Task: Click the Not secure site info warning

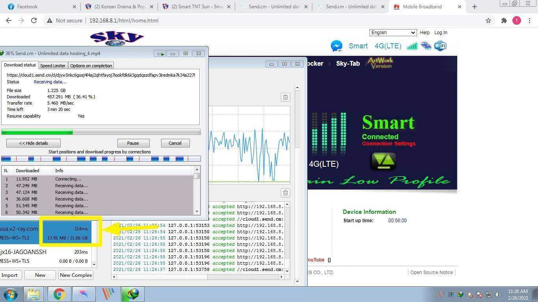Action: [x=65, y=20]
